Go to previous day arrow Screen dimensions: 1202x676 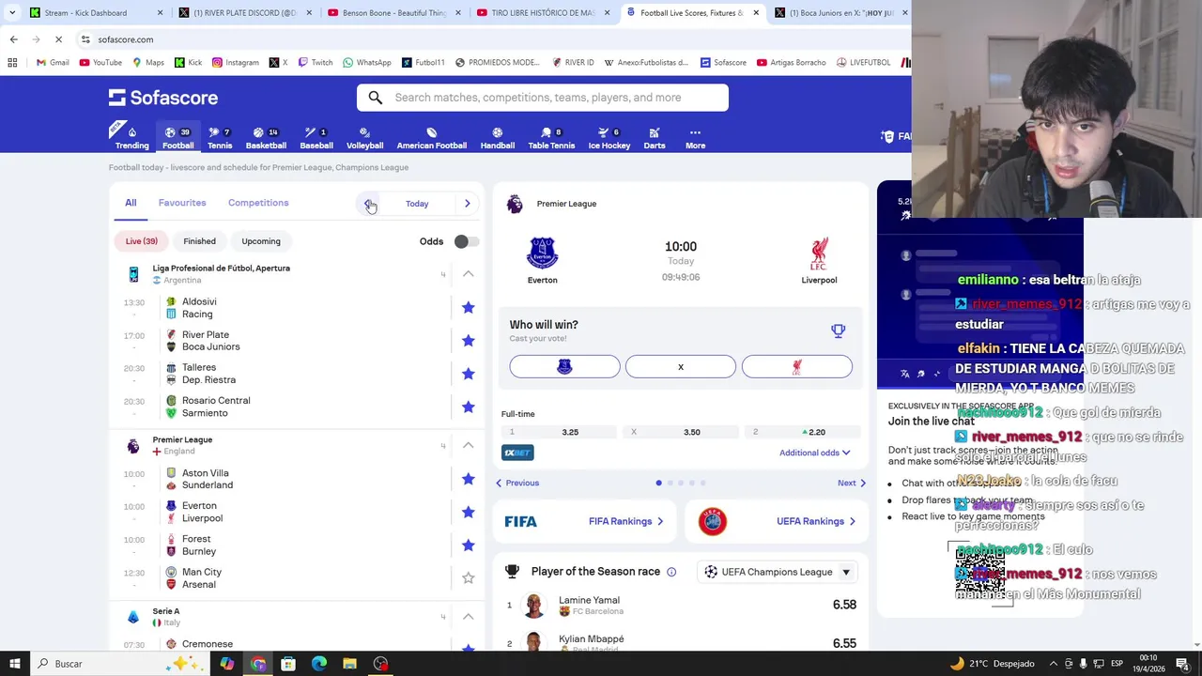368,204
